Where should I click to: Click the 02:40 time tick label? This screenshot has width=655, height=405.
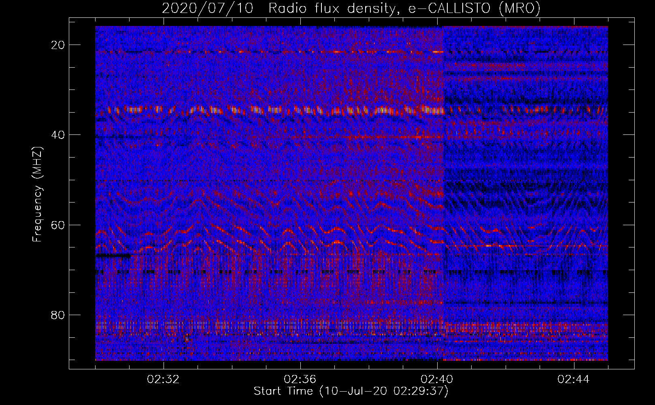coord(437,379)
